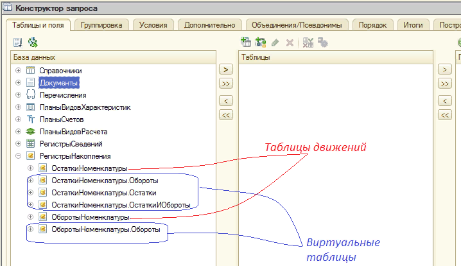Click the ПланыСчетов icon

coord(31,119)
